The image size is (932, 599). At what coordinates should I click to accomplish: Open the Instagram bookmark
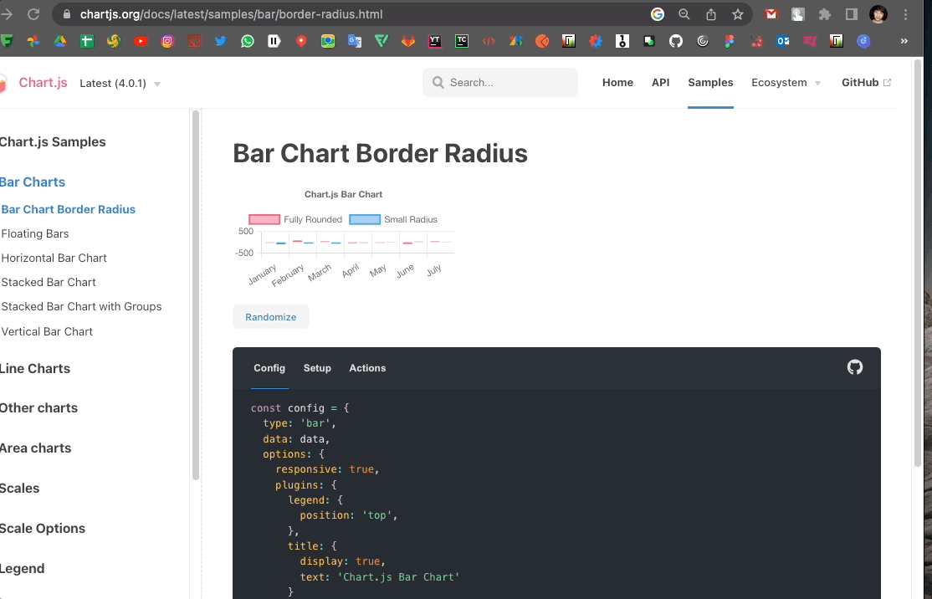(x=167, y=41)
